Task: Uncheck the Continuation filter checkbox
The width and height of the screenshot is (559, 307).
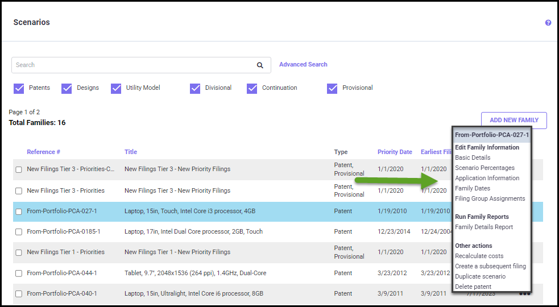Action: [x=252, y=88]
